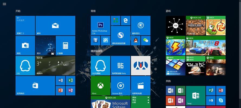Launch the Publisher tile
The height and width of the screenshot is (108, 241).
point(211,90)
